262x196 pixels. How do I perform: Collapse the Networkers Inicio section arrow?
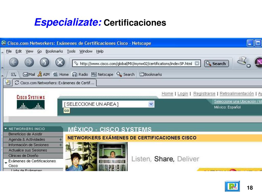pyautogui.click(x=6, y=129)
